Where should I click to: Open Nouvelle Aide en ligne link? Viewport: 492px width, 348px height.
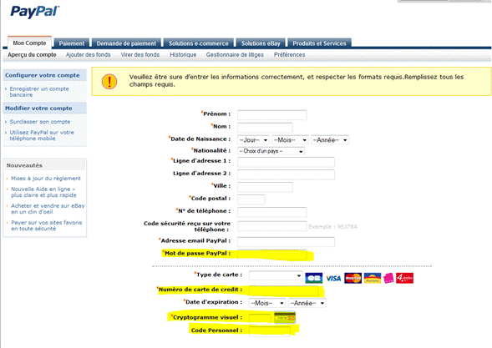click(x=43, y=192)
